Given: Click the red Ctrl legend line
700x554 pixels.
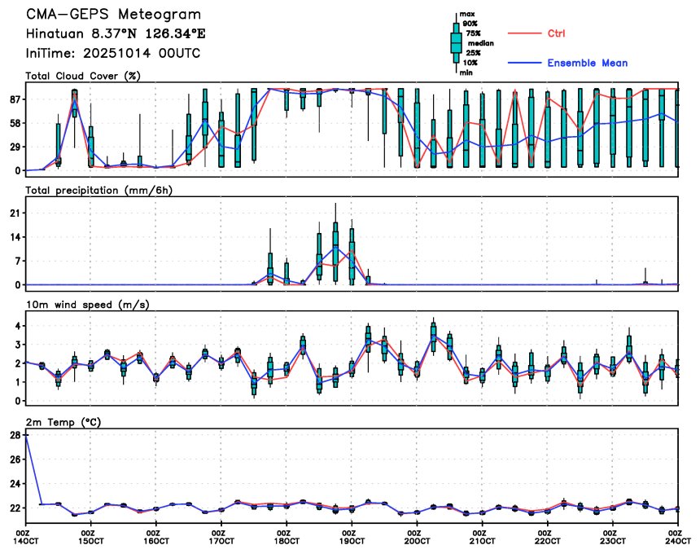Looking at the screenshot, I should click(524, 33).
